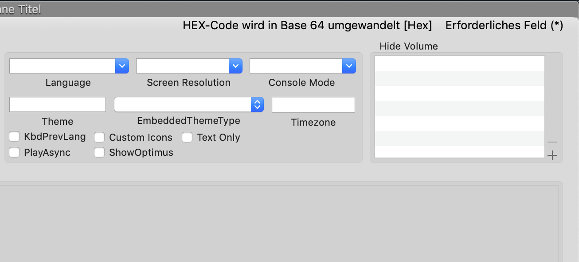This screenshot has width=579, height=262.
Task: Check the Text Only option
Action: (x=187, y=137)
